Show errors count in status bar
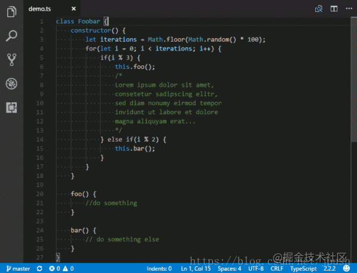 click(x=55, y=269)
